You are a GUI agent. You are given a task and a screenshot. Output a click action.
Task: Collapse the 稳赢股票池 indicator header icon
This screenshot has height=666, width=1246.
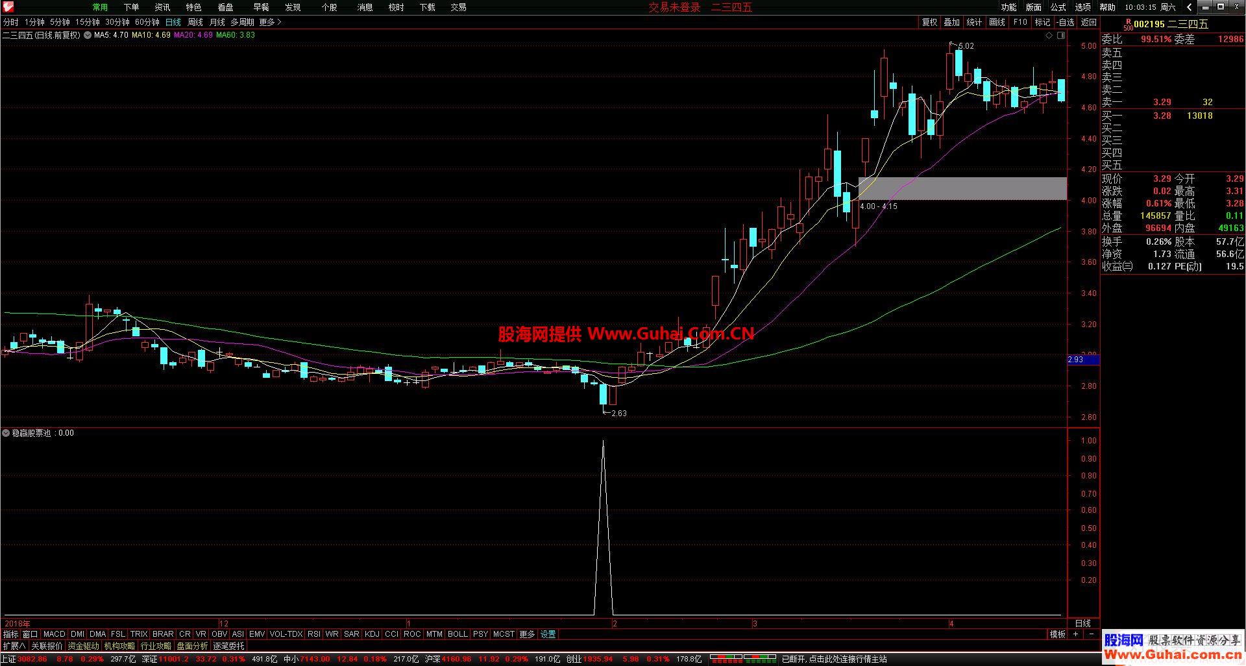click(6, 433)
